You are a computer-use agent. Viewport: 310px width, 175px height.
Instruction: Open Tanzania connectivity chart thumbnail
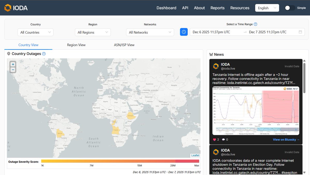[x=256, y=111]
